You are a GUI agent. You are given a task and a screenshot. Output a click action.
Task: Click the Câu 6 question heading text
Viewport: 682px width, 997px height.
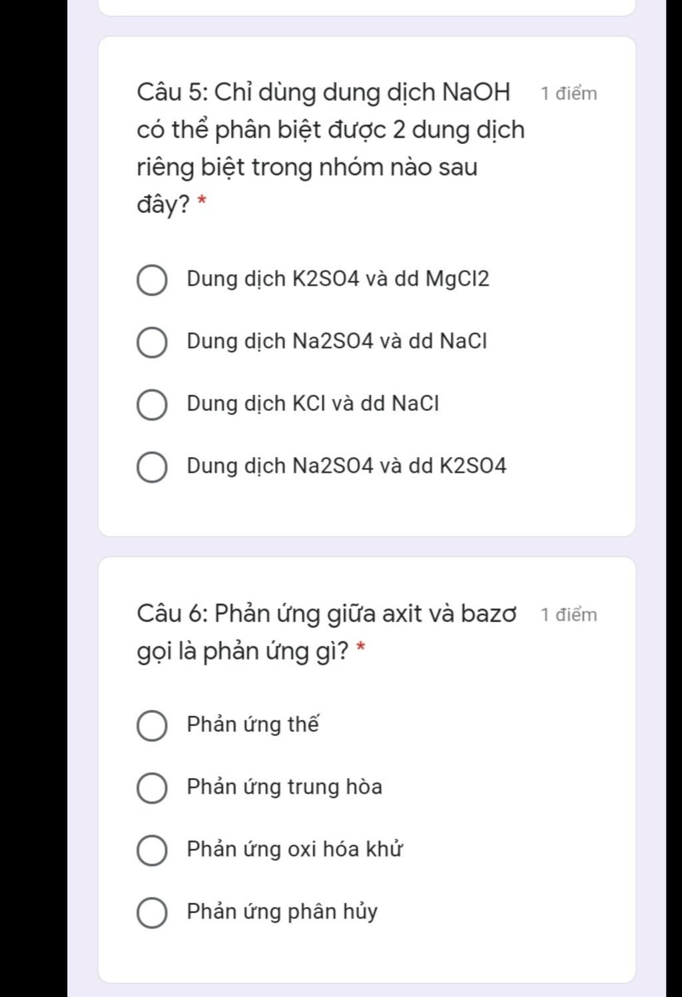[326, 632]
